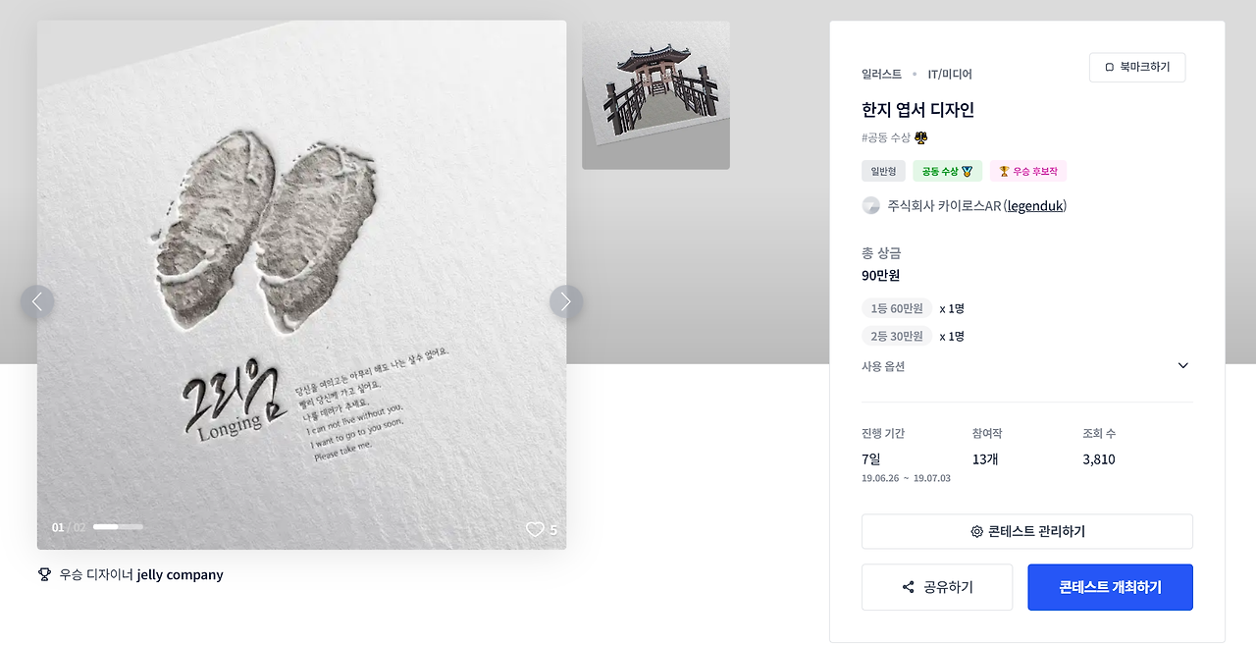Go to next slide with right arrow
This screenshot has width=1256, height=645.
(x=566, y=301)
